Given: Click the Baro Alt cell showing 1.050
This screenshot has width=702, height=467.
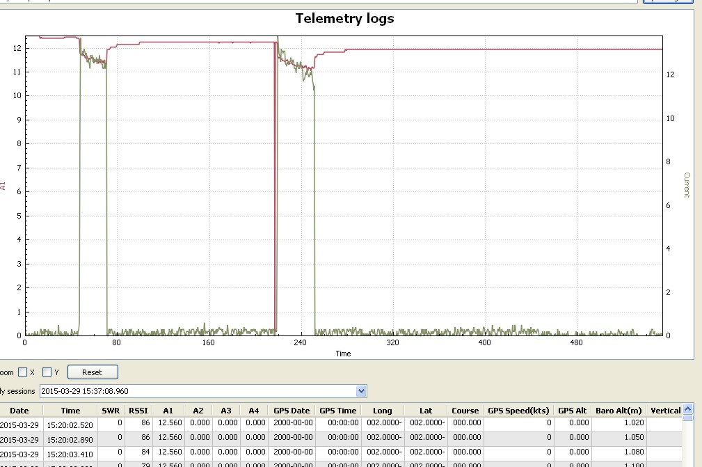Looking at the screenshot, I should 619,438.
